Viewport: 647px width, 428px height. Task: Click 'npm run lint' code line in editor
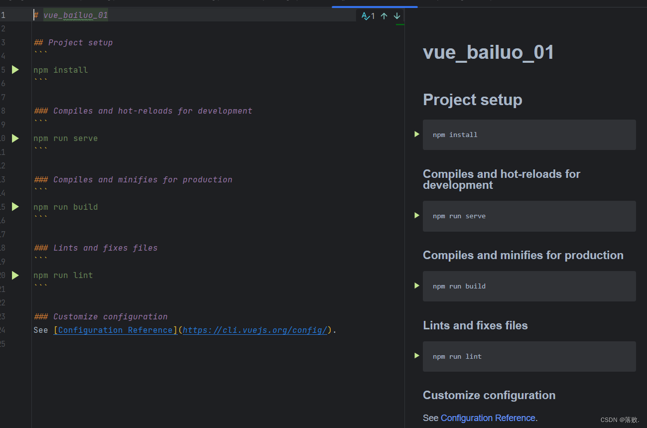pos(63,275)
